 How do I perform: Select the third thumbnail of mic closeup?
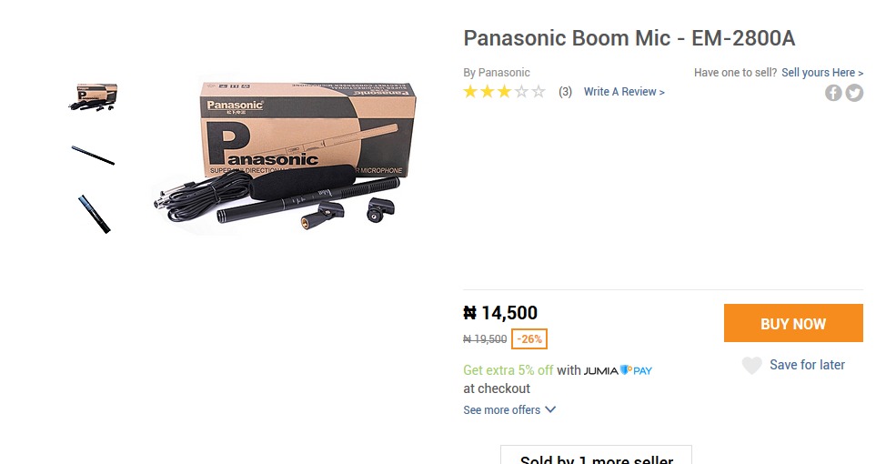pos(94,214)
